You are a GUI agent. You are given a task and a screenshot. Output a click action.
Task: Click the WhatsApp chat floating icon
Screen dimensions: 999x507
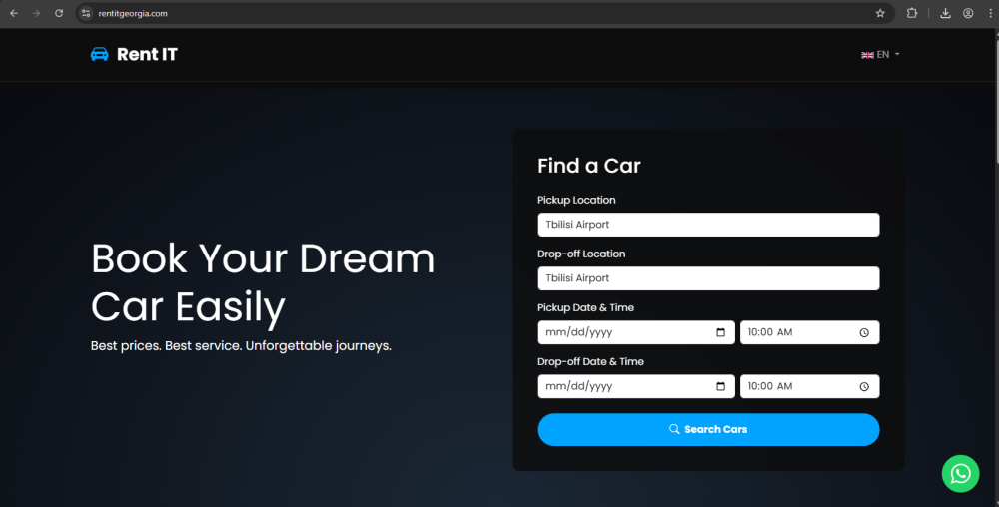click(960, 473)
